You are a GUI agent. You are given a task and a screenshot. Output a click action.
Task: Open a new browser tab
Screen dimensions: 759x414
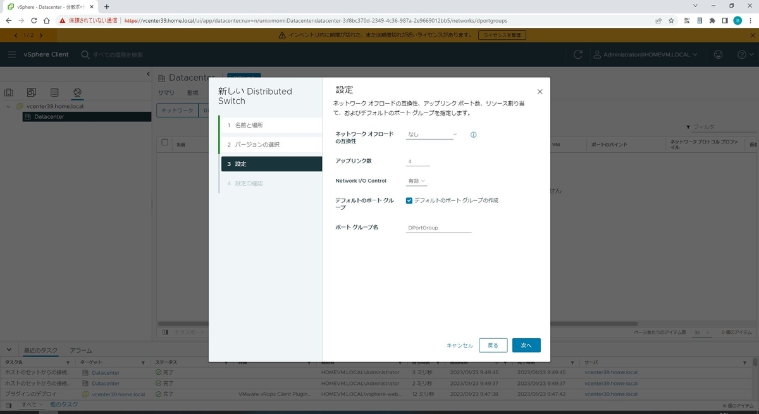pyautogui.click(x=107, y=6)
